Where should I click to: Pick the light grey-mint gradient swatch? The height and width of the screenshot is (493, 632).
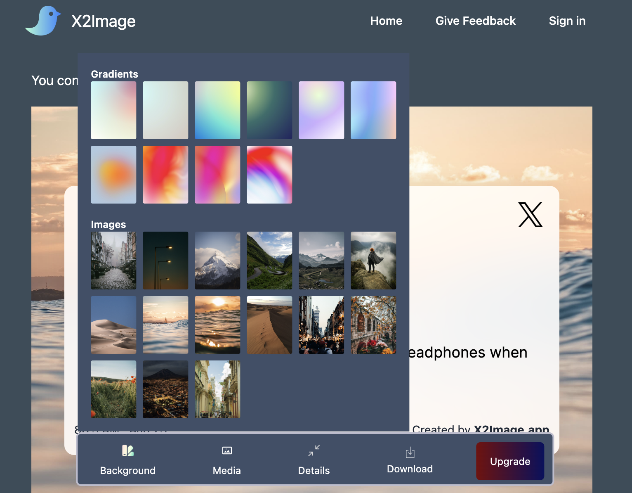pyautogui.click(x=165, y=110)
